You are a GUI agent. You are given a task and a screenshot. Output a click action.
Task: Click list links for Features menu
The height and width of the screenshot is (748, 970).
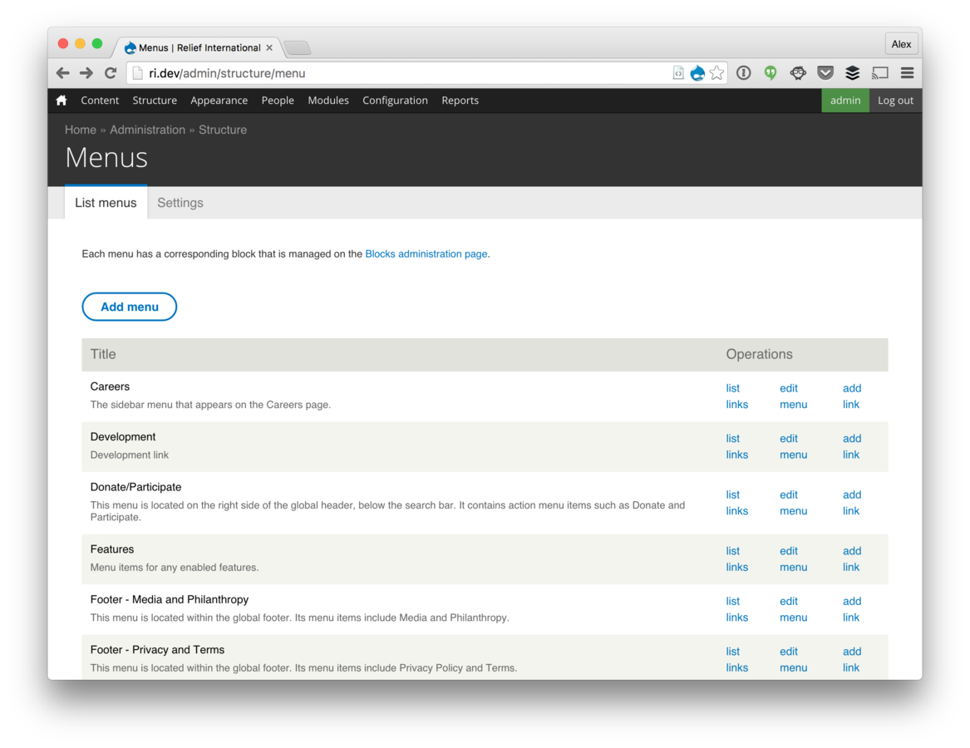coord(736,559)
